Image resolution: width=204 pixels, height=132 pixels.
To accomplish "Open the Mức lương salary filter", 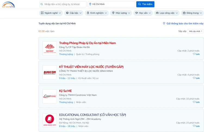I will pos(121,13).
